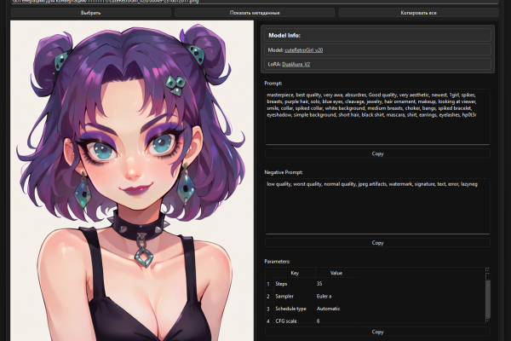This screenshot has height=341, width=511.
Task: Open the cuteRetroGirl_v20 model link
Action: coord(303,50)
